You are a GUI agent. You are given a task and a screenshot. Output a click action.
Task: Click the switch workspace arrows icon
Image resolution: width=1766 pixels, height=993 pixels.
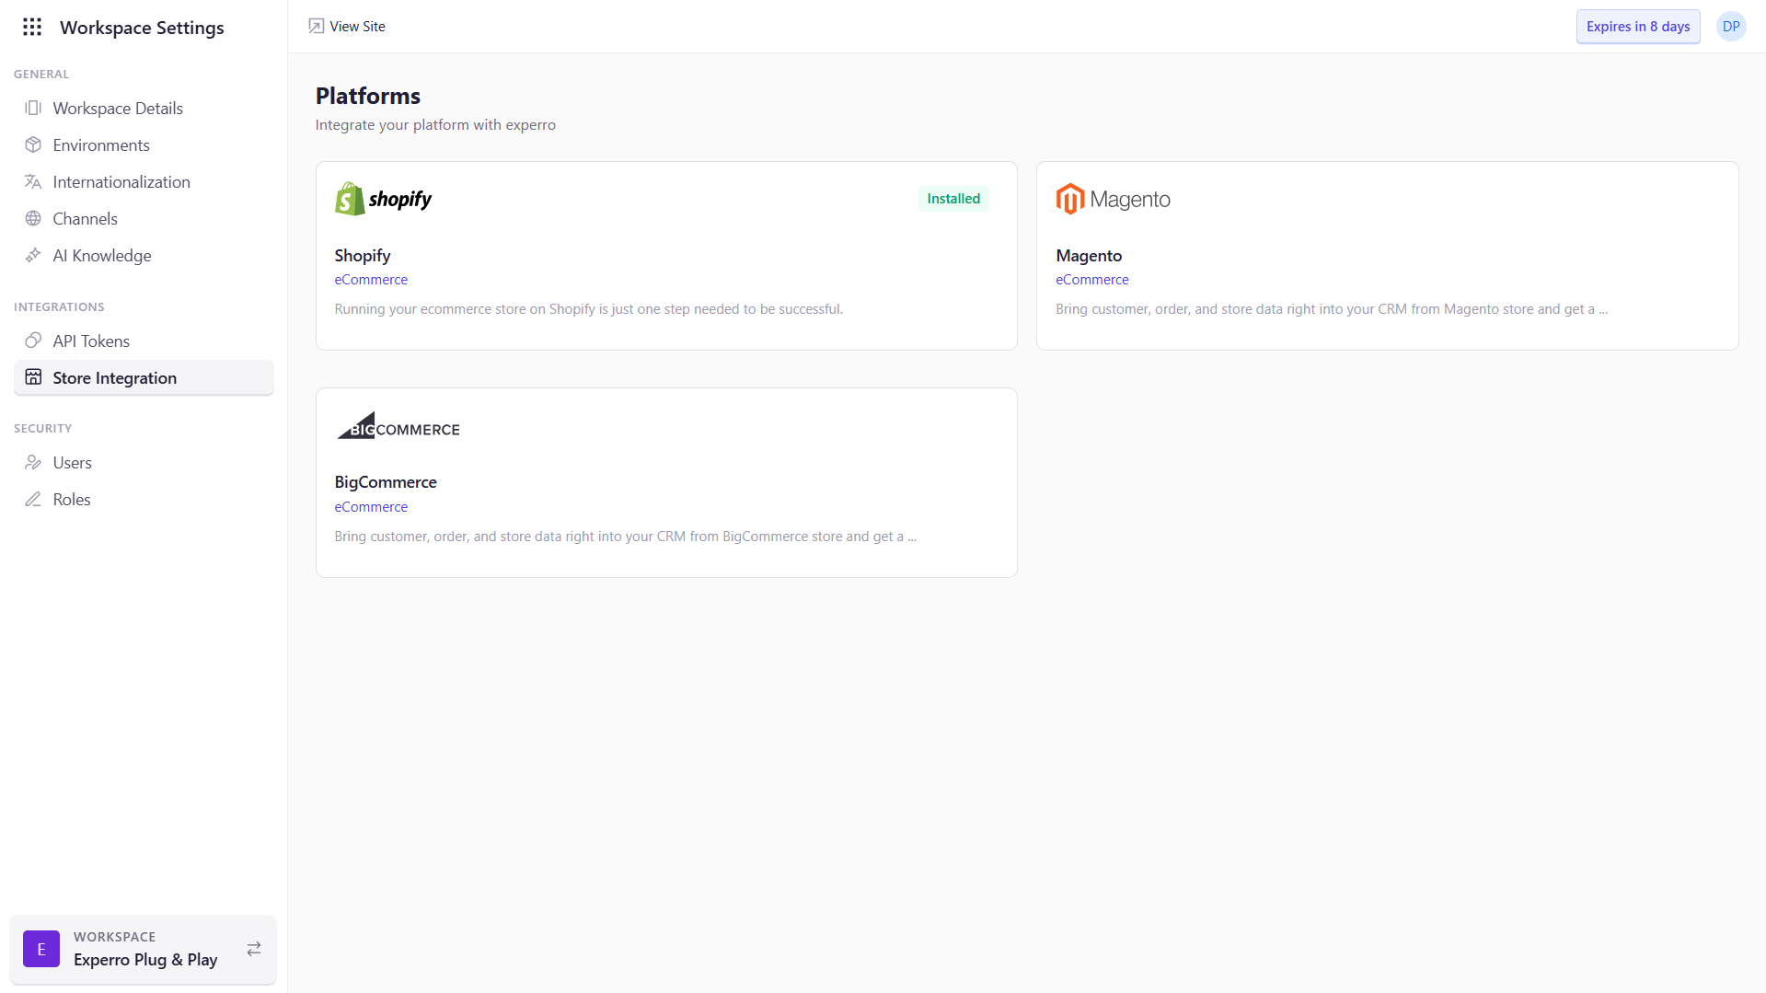[254, 949]
